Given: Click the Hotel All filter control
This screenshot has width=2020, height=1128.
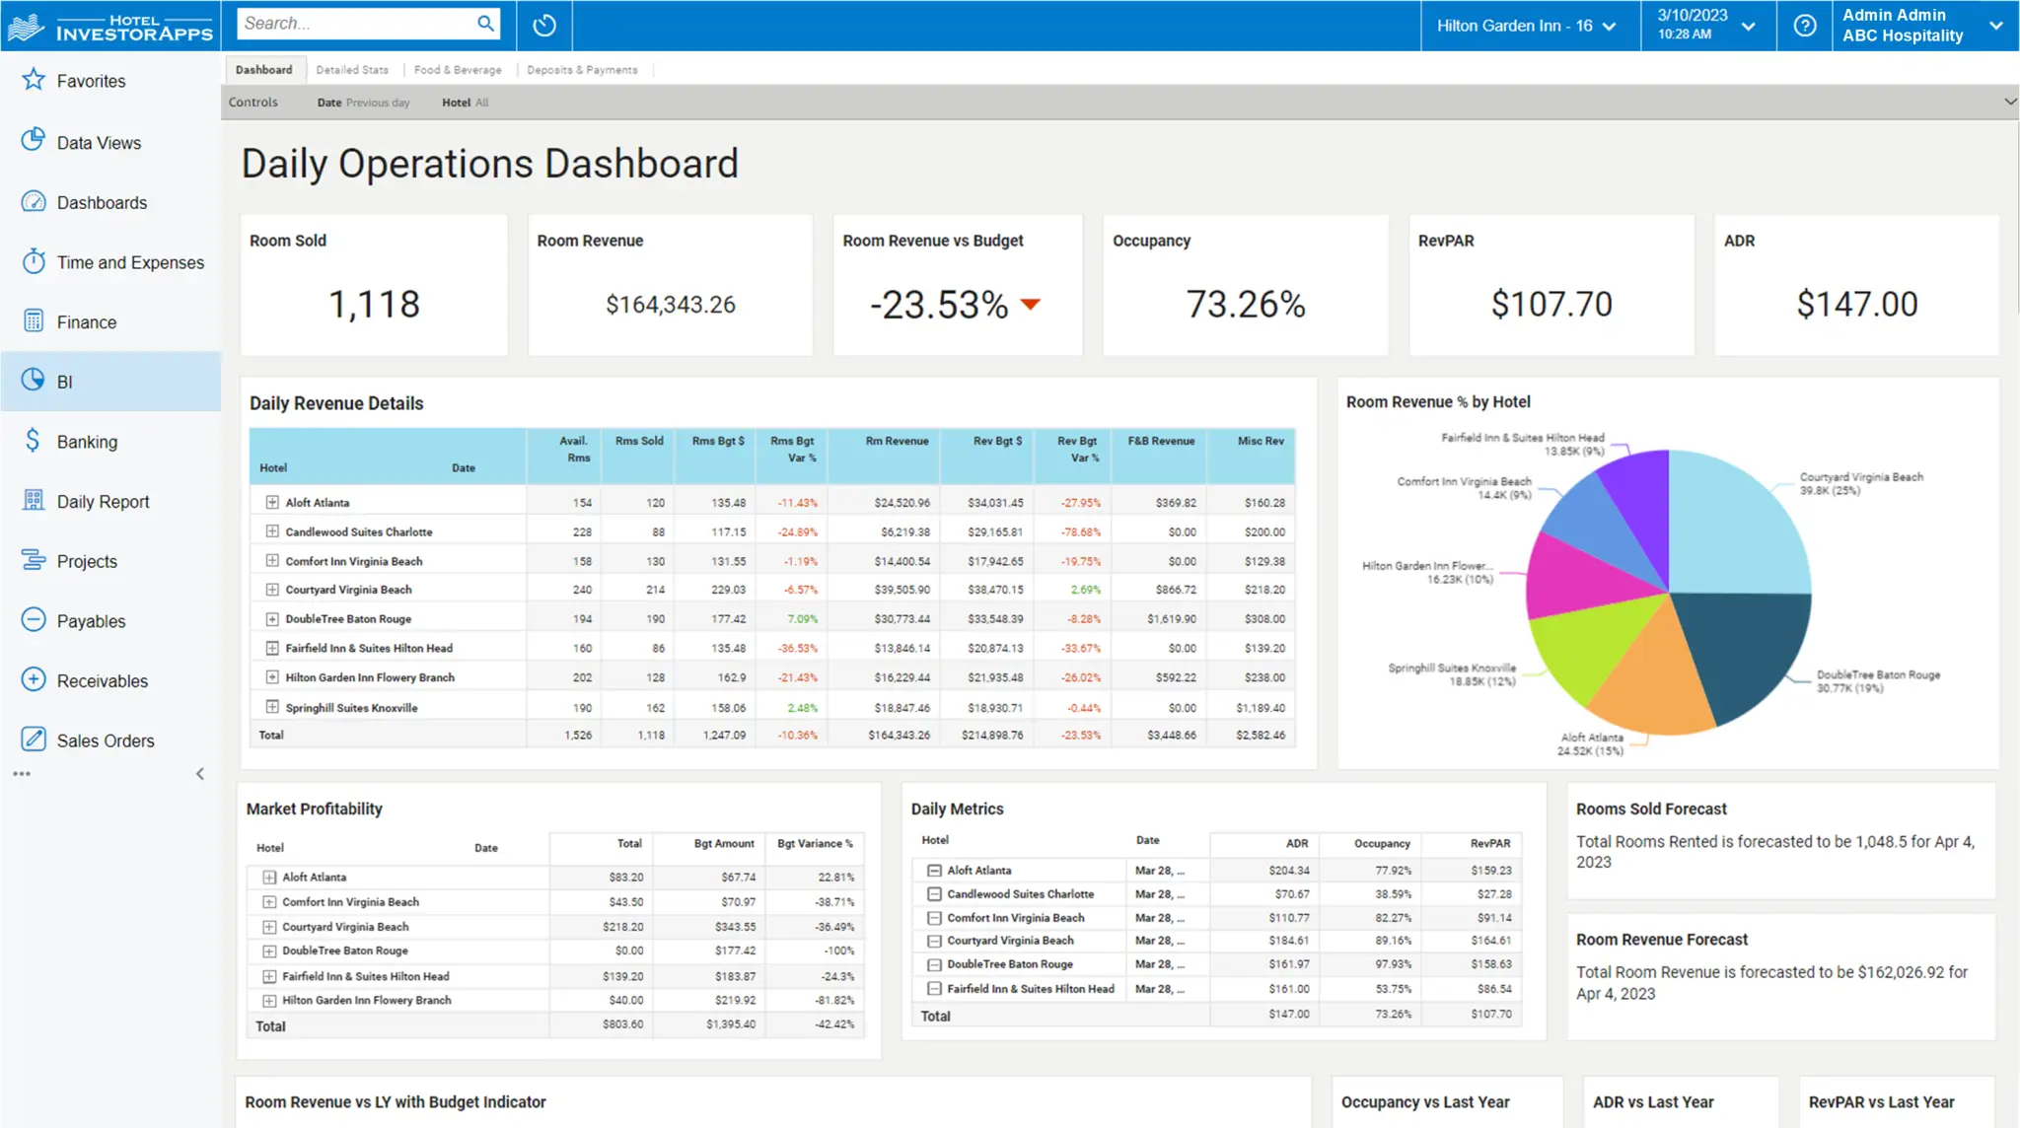Looking at the screenshot, I should (x=465, y=103).
